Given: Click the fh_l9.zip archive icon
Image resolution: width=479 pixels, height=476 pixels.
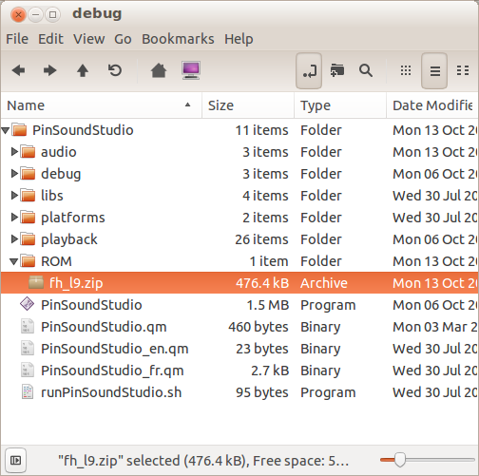Looking at the screenshot, I should [36, 282].
